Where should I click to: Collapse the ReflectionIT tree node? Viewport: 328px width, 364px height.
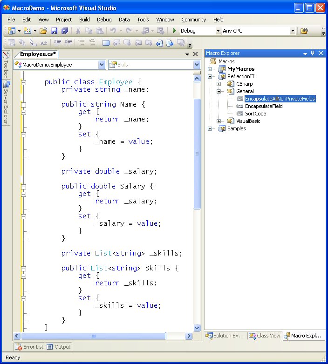(x=210, y=76)
